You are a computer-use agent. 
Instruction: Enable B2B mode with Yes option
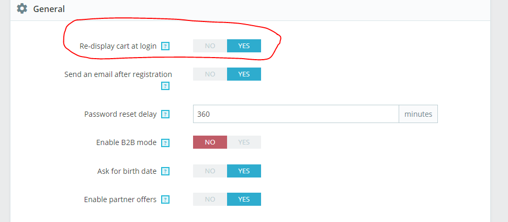[x=244, y=142]
